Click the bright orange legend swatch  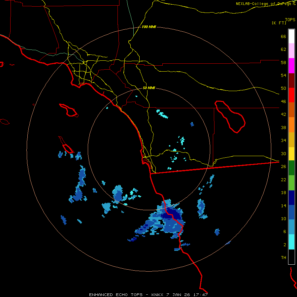(x=291, y=125)
